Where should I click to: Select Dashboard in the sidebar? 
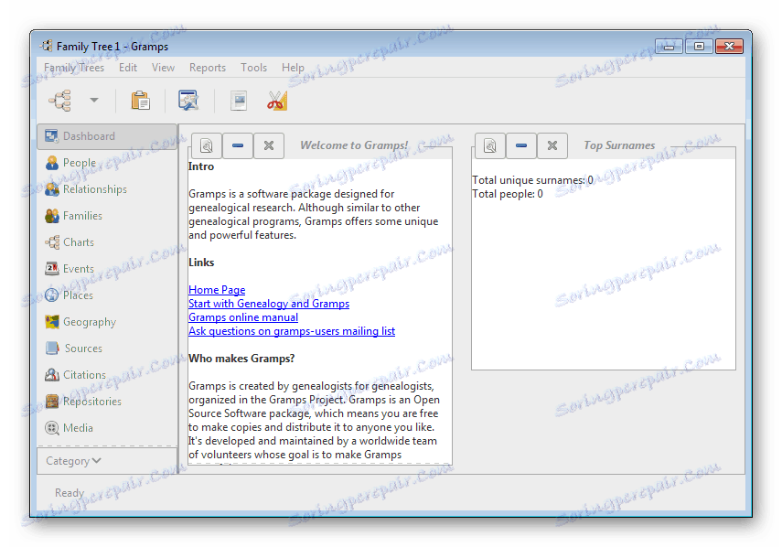(x=107, y=136)
